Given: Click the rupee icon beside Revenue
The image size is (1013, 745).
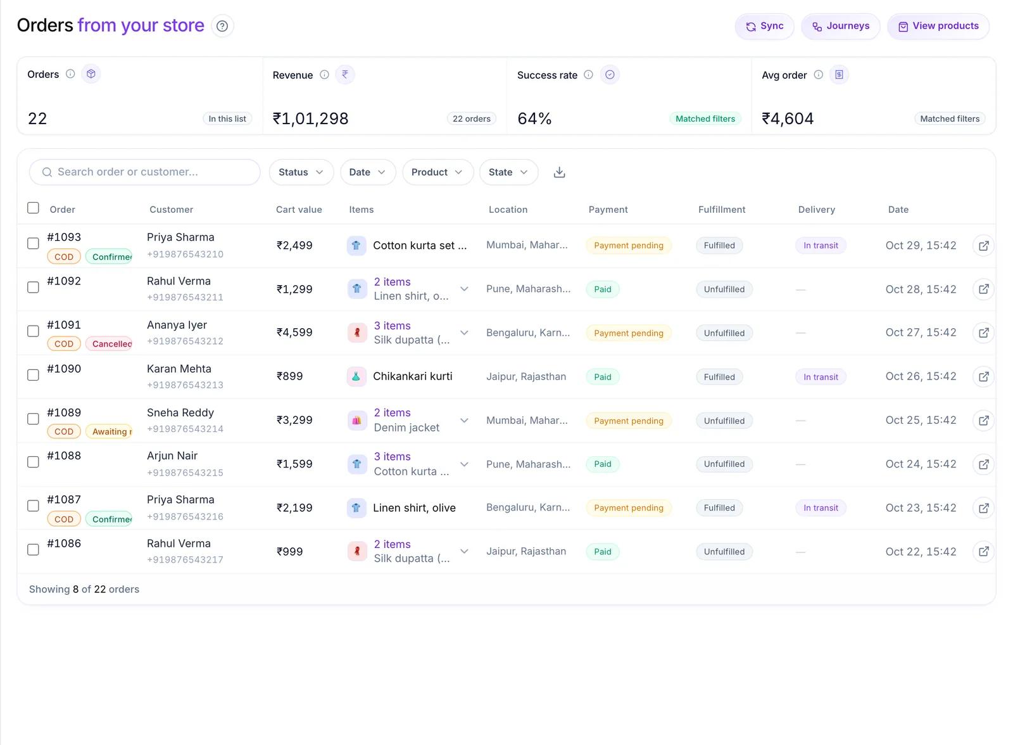Looking at the screenshot, I should (345, 74).
